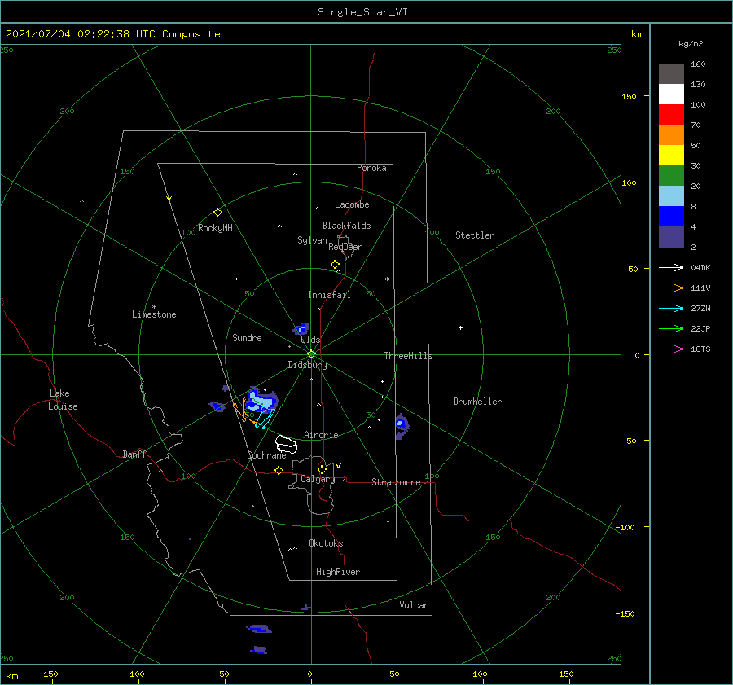
Task: Click the white 04DK arrow in legend
Action: [671, 267]
